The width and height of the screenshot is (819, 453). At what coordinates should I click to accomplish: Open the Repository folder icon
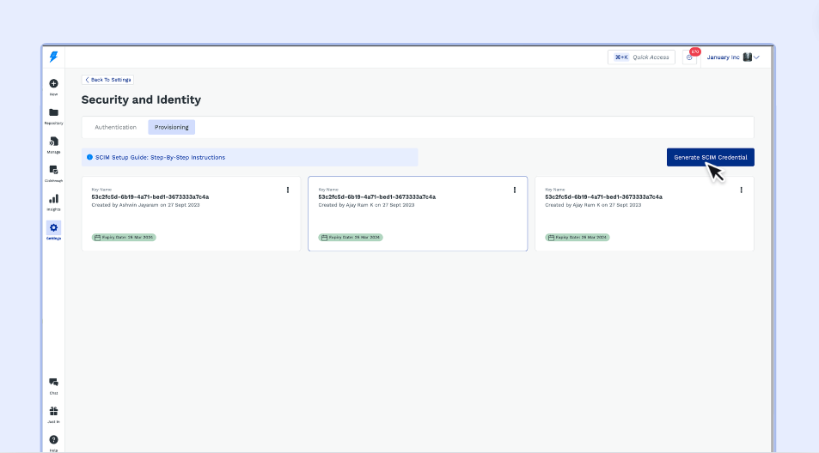point(53,113)
